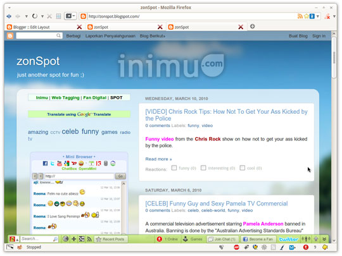Collapse the green toolbar with double chevron

(x=324, y=239)
